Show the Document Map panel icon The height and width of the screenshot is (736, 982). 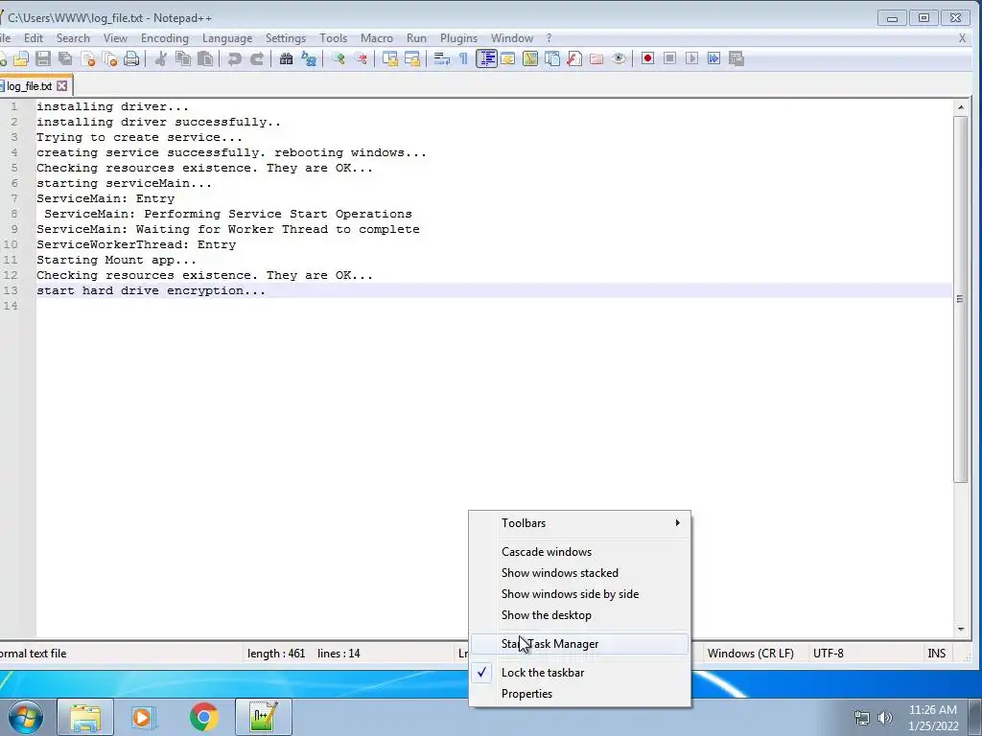529,58
